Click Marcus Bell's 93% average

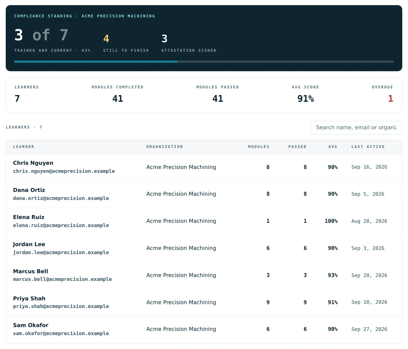click(x=333, y=275)
